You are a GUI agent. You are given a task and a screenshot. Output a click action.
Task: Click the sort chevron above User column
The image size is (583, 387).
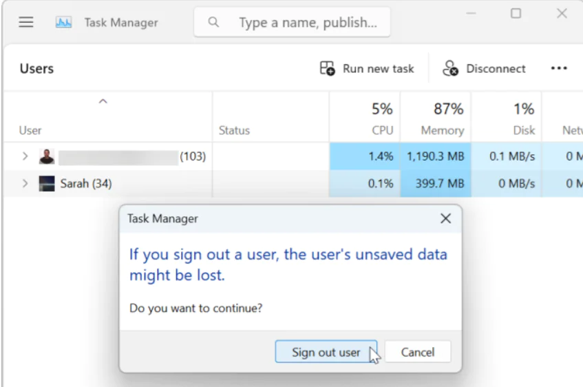pyautogui.click(x=103, y=102)
